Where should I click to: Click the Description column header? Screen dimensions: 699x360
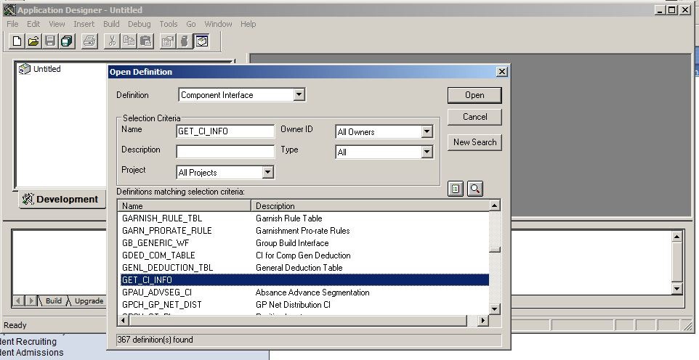[370, 206]
